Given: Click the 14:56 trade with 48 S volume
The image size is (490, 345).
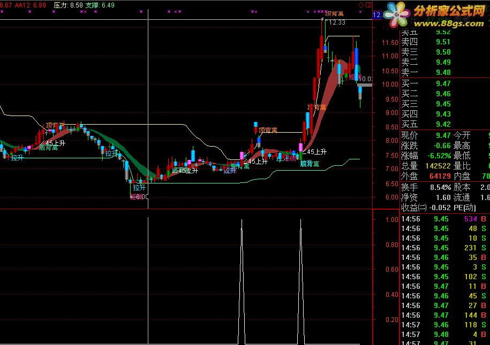Looking at the screenshot, I should click(444, 229).
